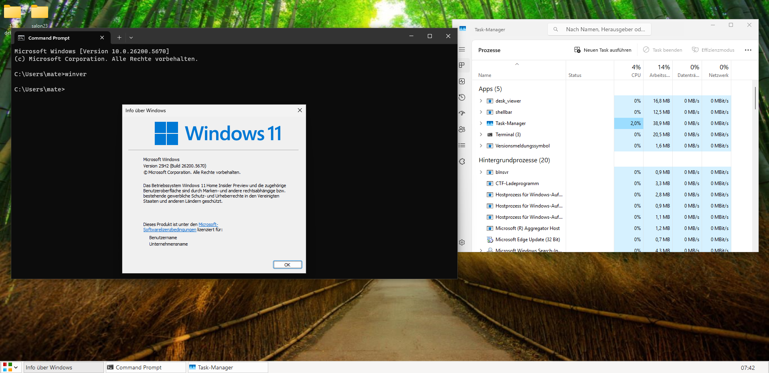Open the Command Prompt tab dropdown chevron
Screen dimensions: 769x373
[x=131, y=38]
